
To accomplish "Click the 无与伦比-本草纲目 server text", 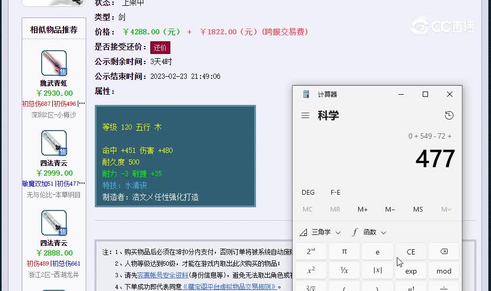I will coord(53,195).
